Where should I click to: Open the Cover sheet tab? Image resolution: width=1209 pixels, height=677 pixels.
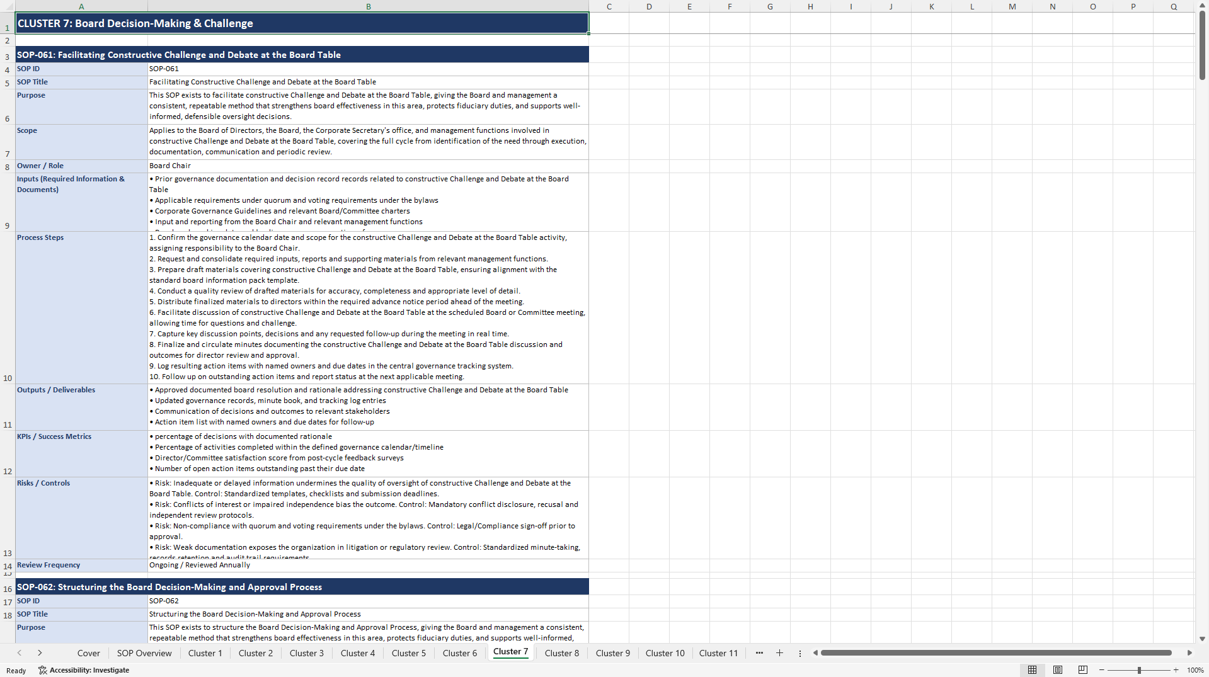coord(89,653)
